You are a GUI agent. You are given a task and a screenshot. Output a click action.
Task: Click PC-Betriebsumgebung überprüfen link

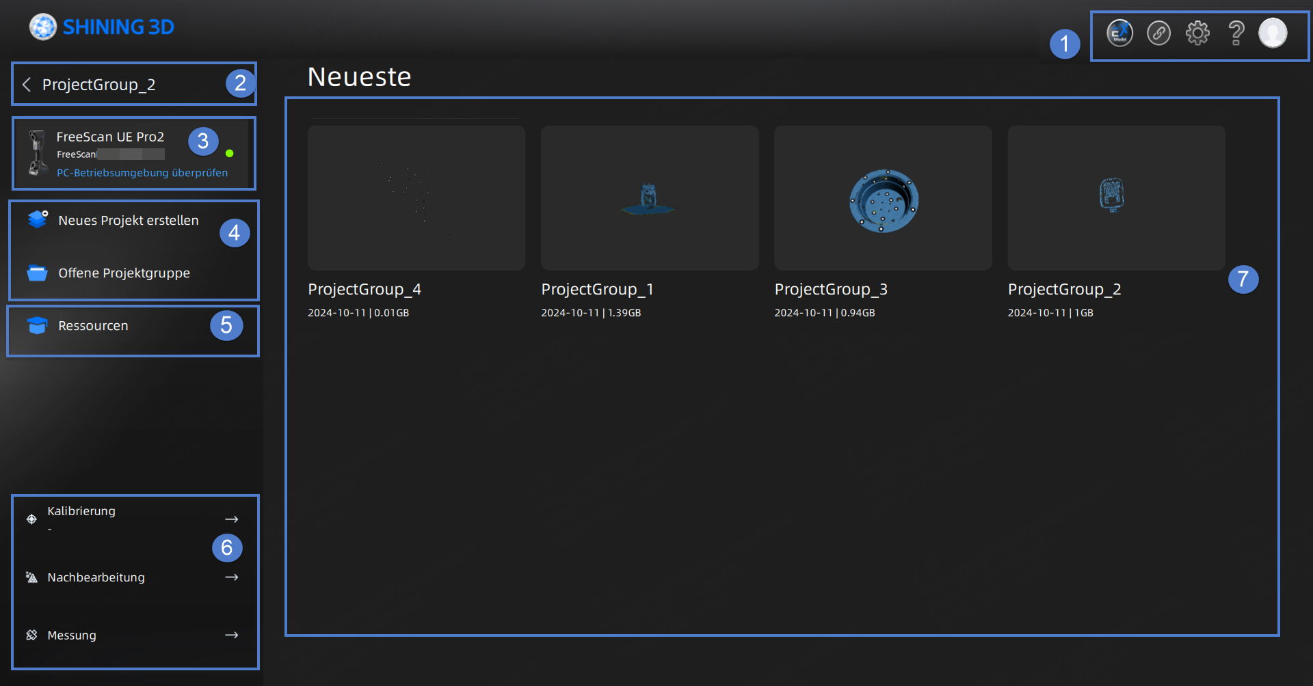(x=142, y=173)
